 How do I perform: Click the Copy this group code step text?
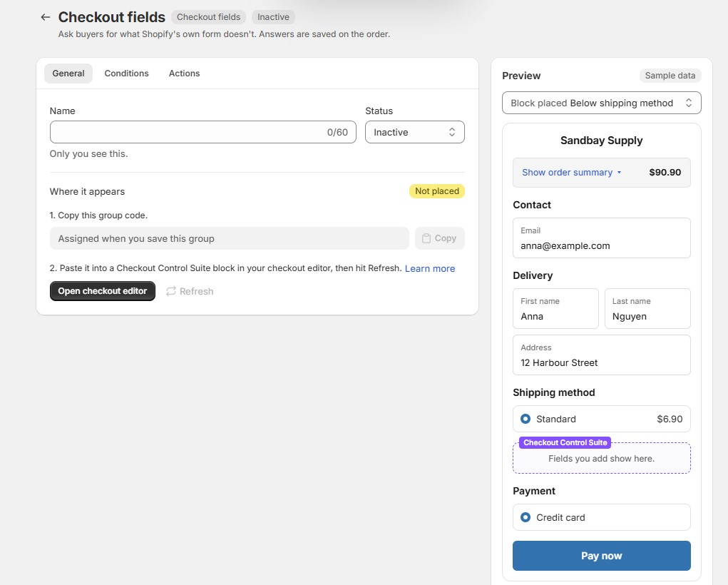click(98, 215)
